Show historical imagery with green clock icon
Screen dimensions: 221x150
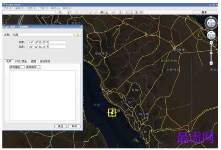(102, 12)
